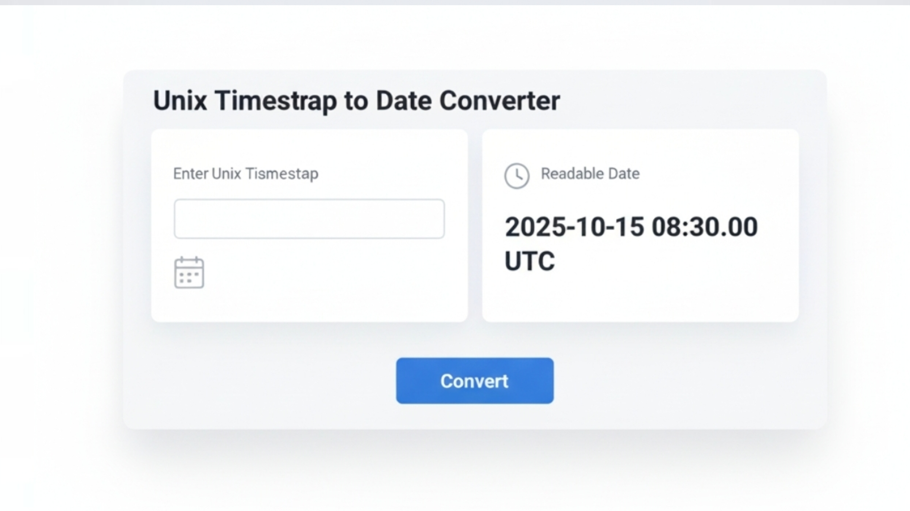Click the word "Enter" in the input label
The image size is (910, 511).
[x=191, y=174]
